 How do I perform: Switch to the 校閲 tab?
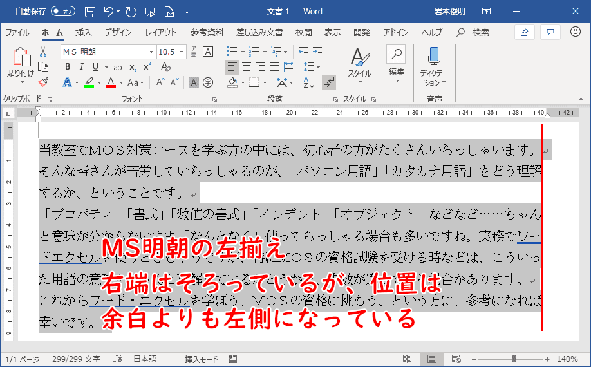pyautogui.click(x=303, y=32)
